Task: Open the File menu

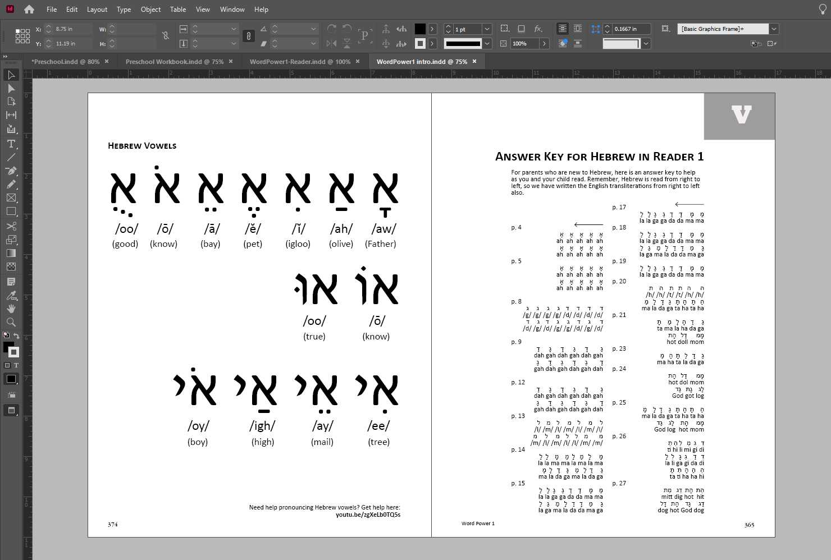Action: (52, 10)
